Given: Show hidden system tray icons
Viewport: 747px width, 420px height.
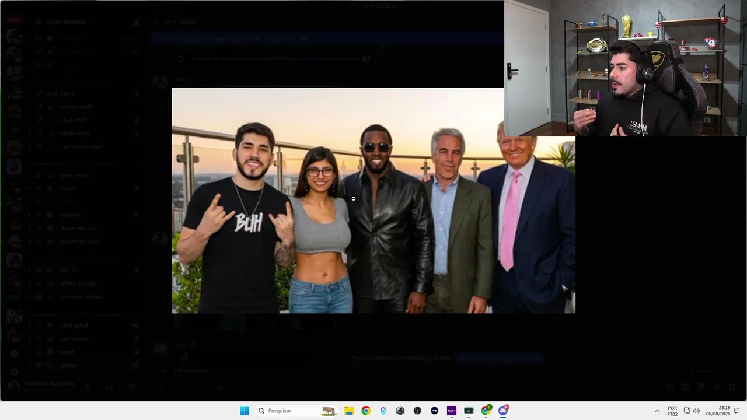Looking at the screenshot, I should [x=658, y=411].
